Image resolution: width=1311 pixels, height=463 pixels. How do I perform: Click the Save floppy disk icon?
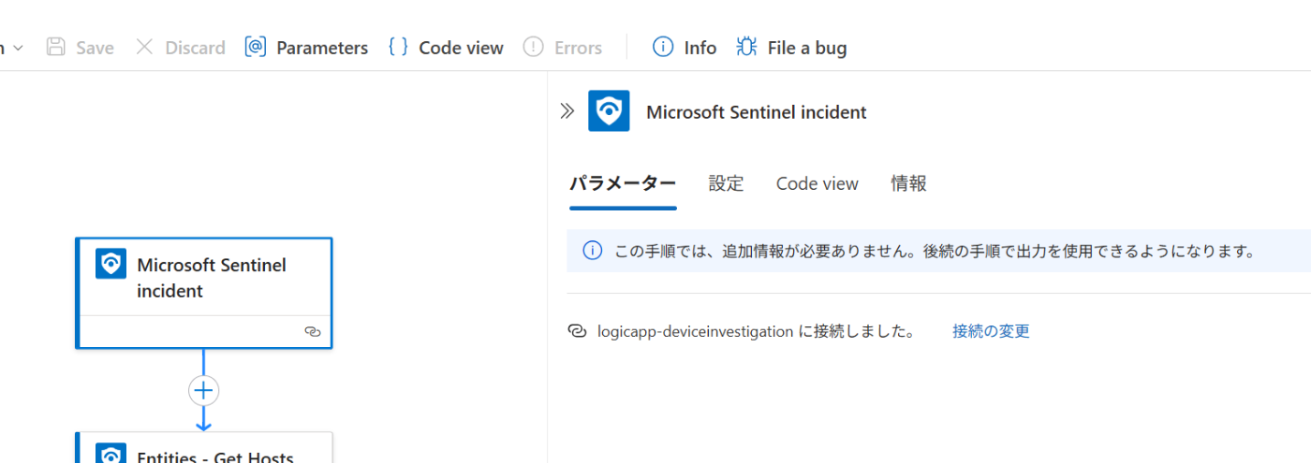56,47
